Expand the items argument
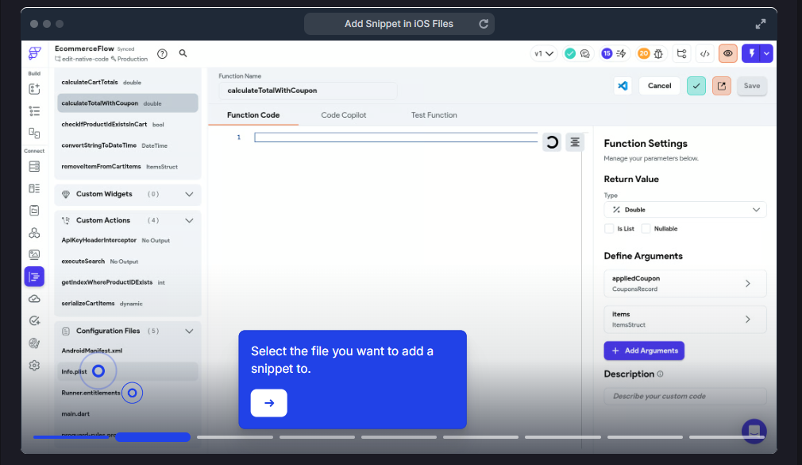 [684, 319]
